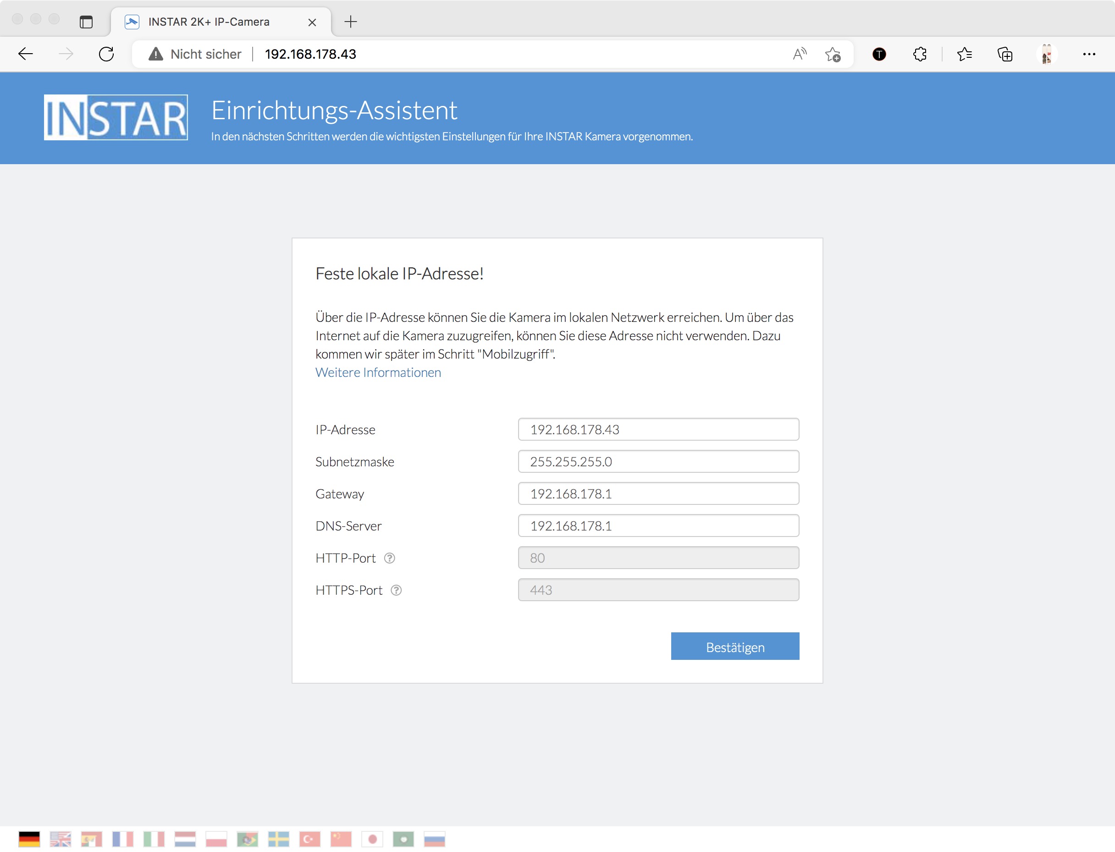Click the Nicht sicher security warning
The image size is (1115, 852).
[x=195, y=54]
